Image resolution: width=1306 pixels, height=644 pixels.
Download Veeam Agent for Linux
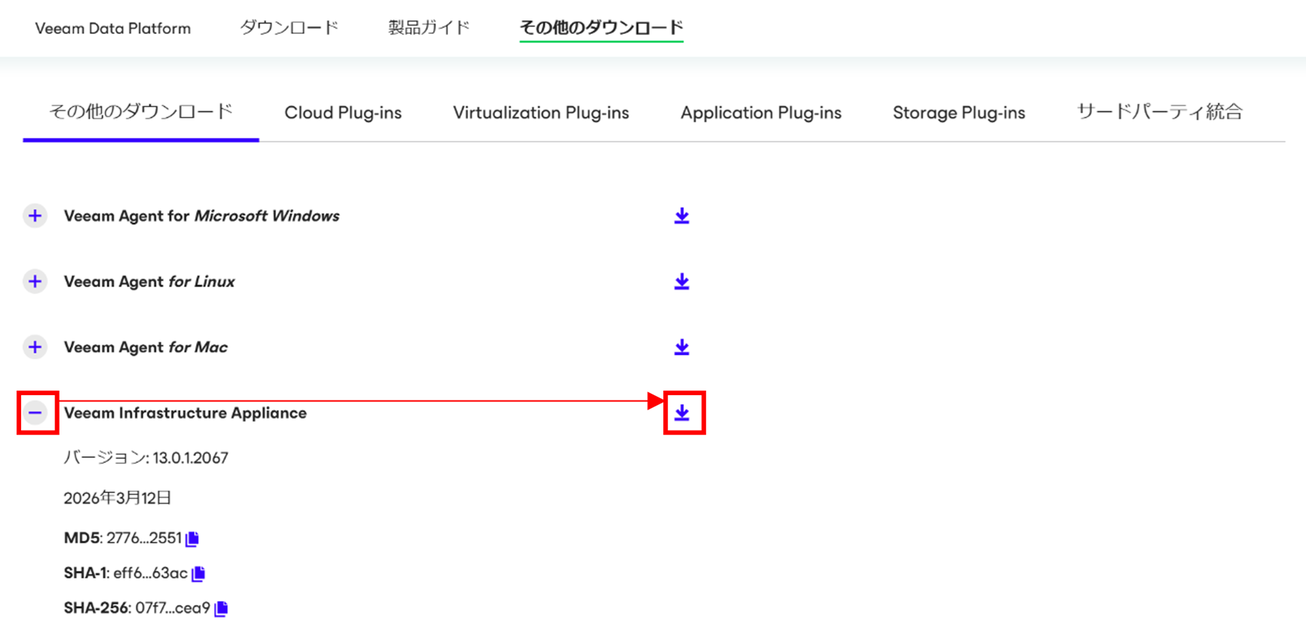coord(681,282)
